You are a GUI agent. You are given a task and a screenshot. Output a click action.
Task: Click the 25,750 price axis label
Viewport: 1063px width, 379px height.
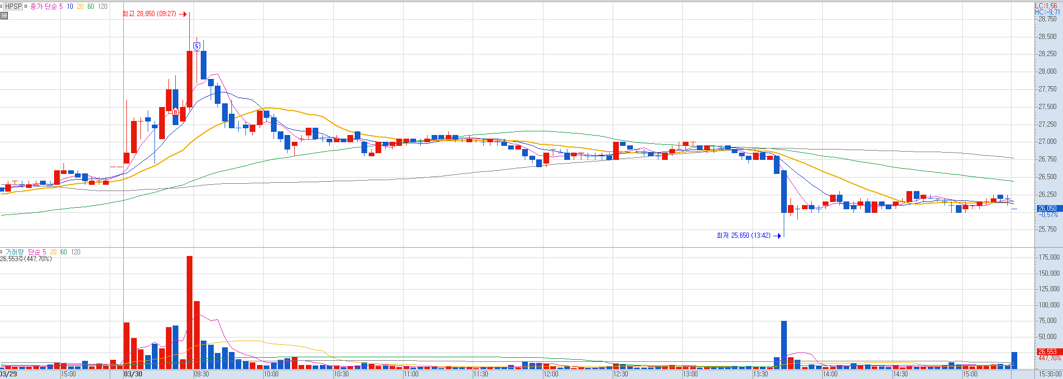tap(1047, 229)
